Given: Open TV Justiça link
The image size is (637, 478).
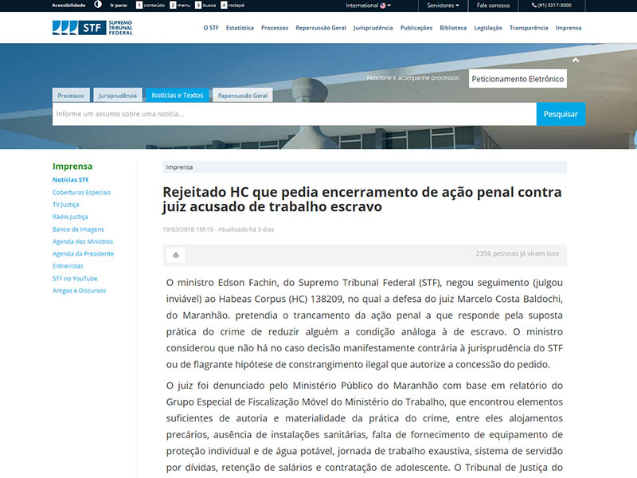Looking at the screenshot, I should click(65, 205).
